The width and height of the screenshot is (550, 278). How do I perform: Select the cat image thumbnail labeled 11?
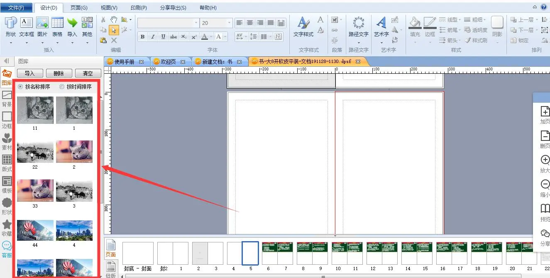click(35, 110)
